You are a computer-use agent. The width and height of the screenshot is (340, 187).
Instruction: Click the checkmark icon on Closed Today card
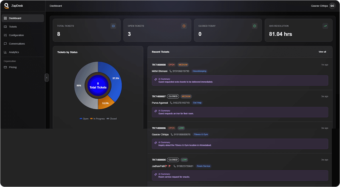coord(255,26)
